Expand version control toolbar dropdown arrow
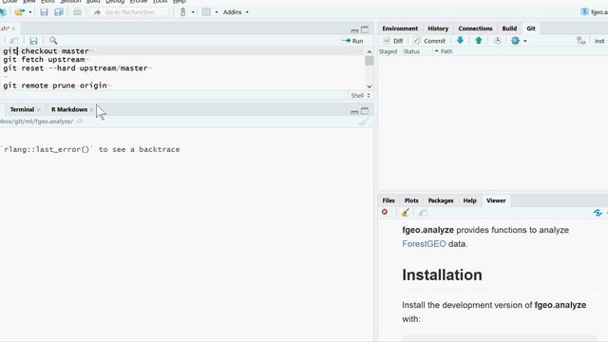The height and width of the screenshot is (342, 608). [x=193, y=12]
